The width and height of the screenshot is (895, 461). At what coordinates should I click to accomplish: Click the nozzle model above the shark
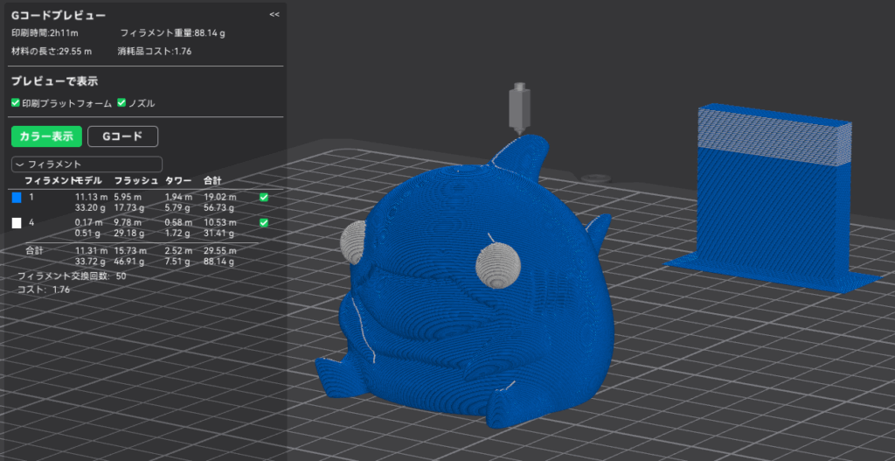521,108
